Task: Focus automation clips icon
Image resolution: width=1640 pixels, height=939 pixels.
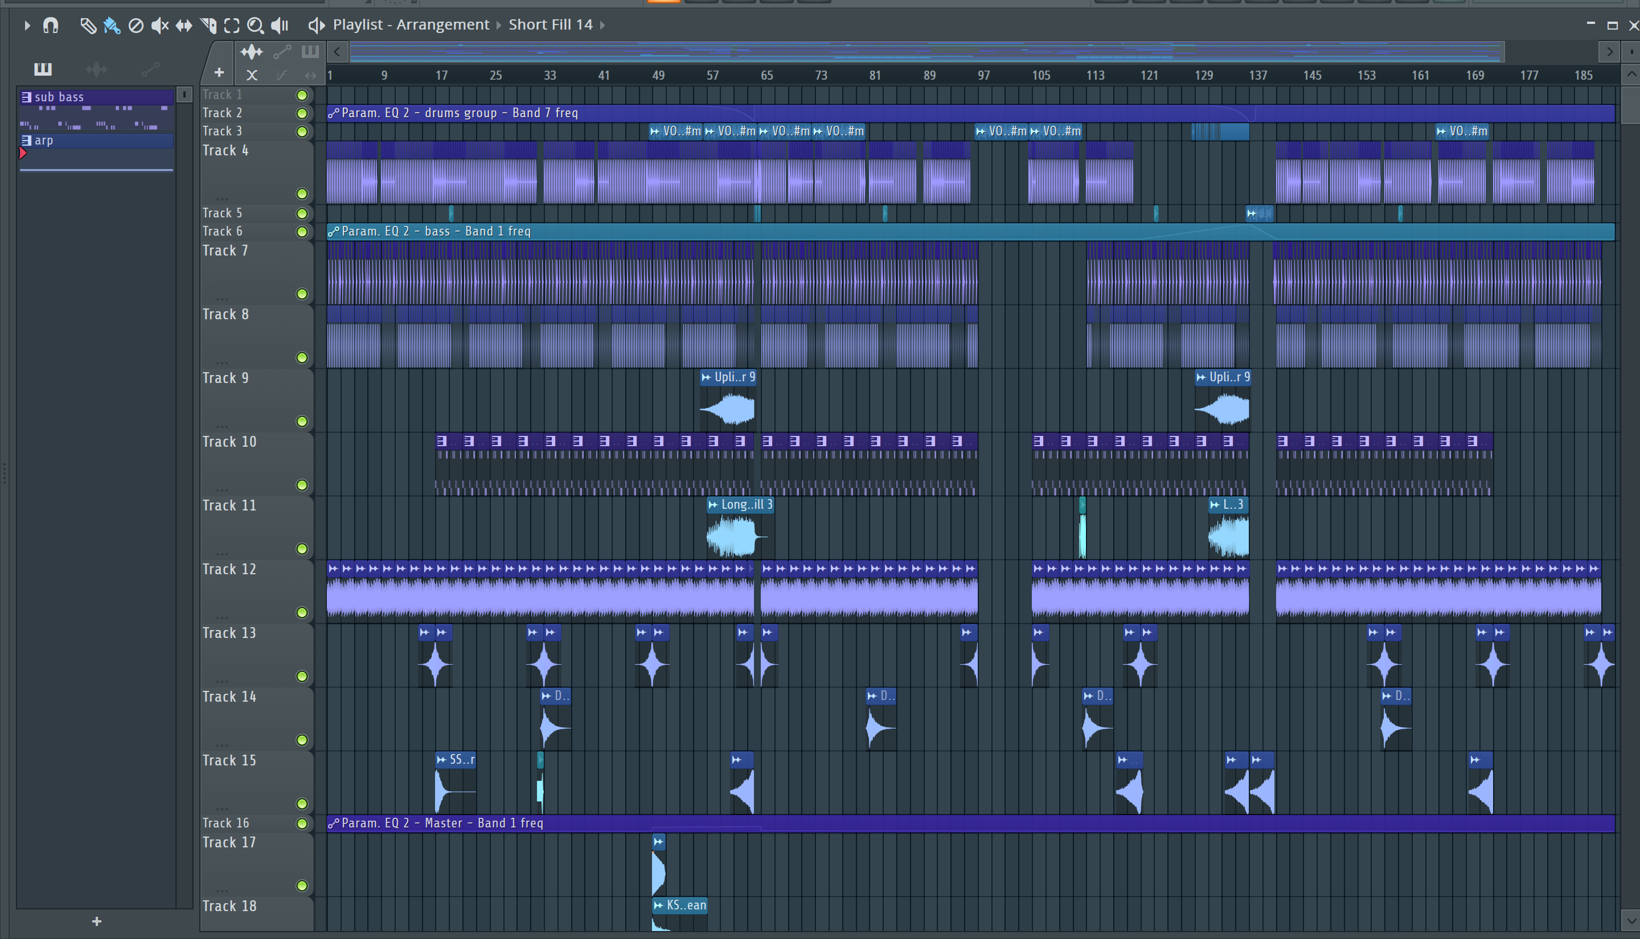Action: pos(282,52)
